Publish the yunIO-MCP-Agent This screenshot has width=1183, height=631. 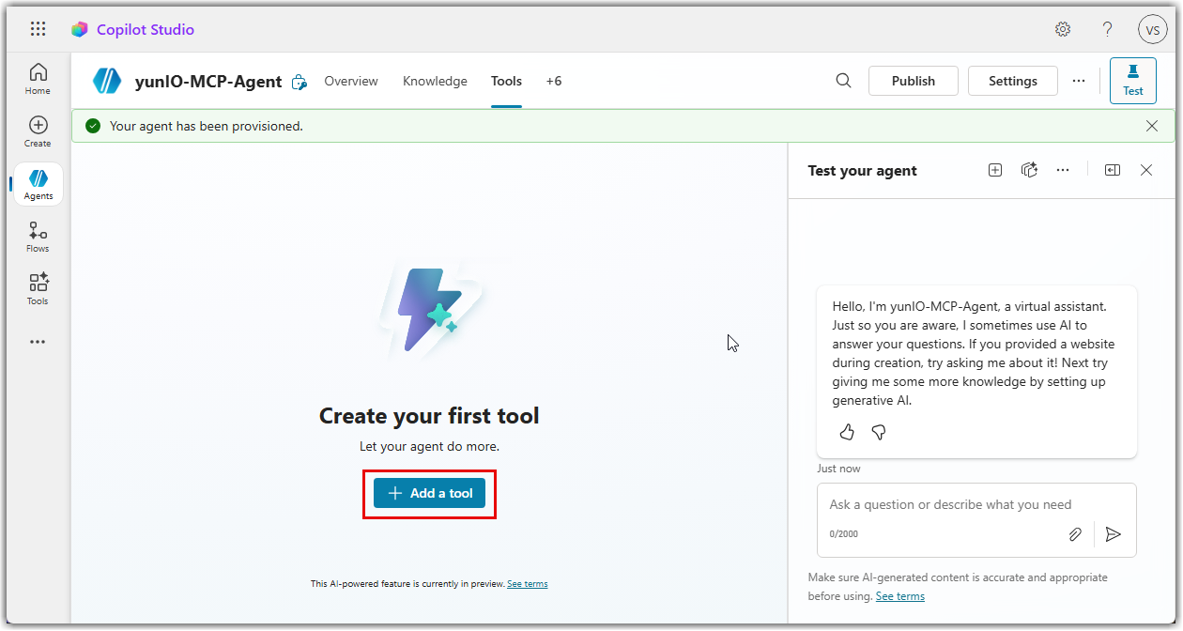pos(913,81)
